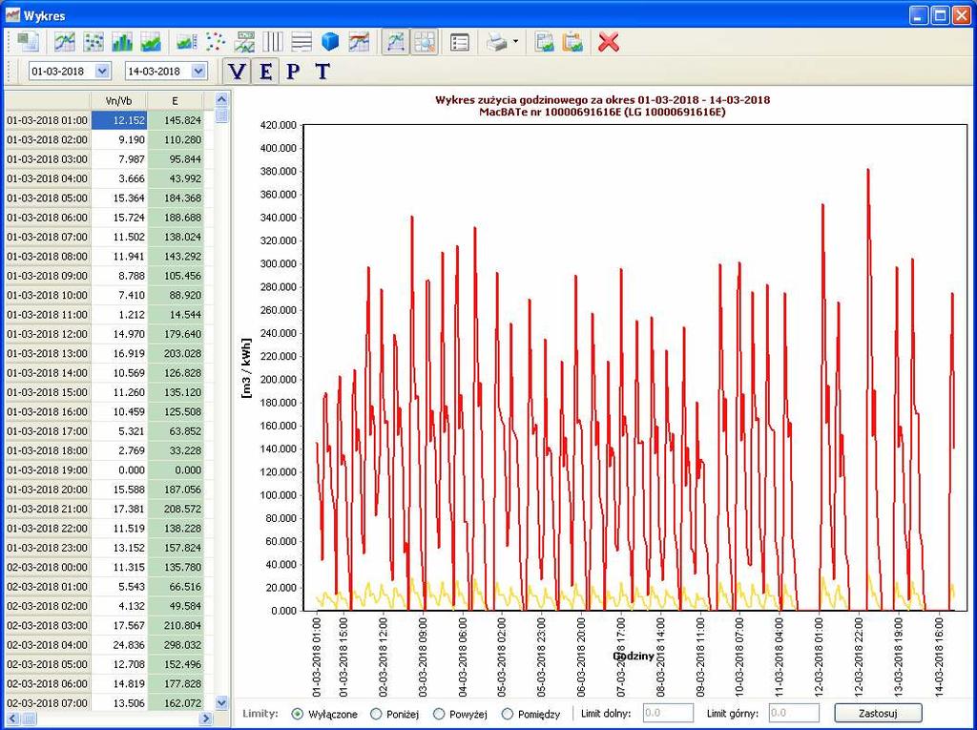This screenshot has height=730, width=977.
Task: Open the start date 01-03-2018 dropdown
Action: pos(102,71)
